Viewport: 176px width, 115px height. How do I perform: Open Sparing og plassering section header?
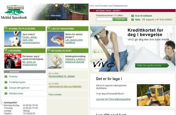(x=25, y=29)
